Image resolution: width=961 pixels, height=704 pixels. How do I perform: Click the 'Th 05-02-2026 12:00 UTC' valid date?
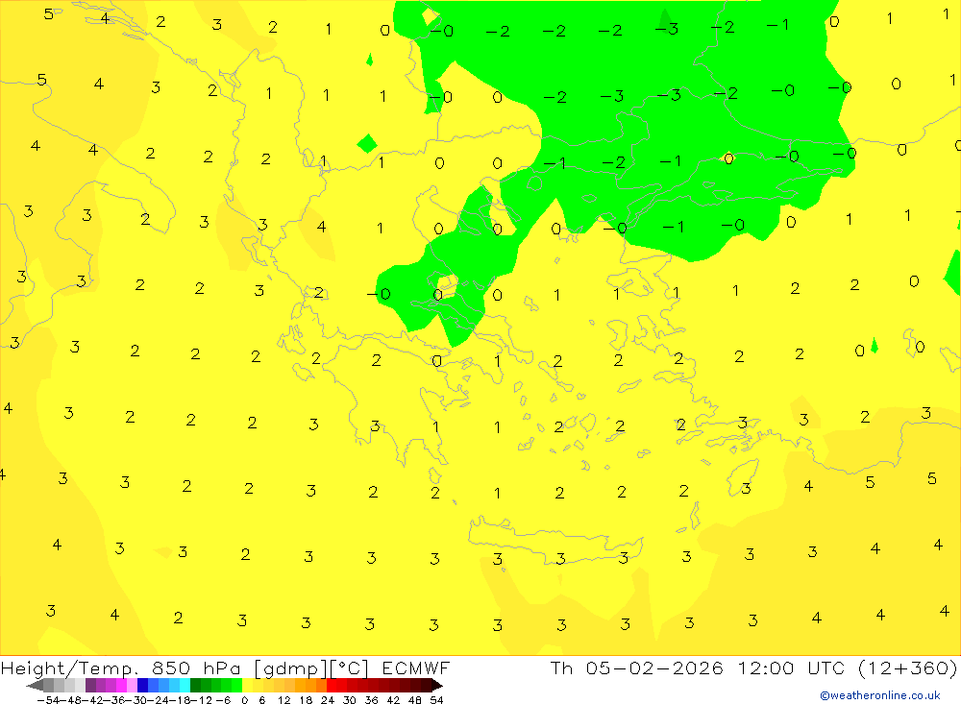698,668
